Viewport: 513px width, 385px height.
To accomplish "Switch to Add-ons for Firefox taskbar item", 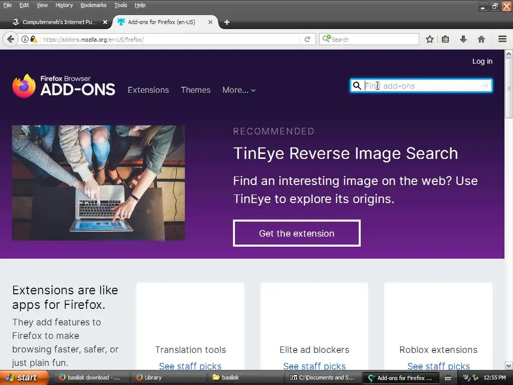I will click(x=401, y=378).
